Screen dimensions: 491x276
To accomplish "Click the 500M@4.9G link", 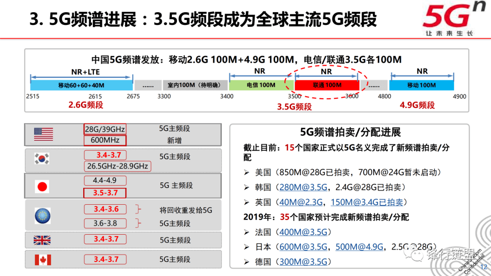I will click(x=358, y=247).
